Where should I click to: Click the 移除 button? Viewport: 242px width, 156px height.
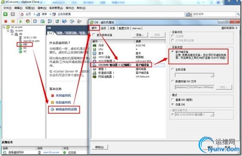pyautogui.click(x=157, y=35)
